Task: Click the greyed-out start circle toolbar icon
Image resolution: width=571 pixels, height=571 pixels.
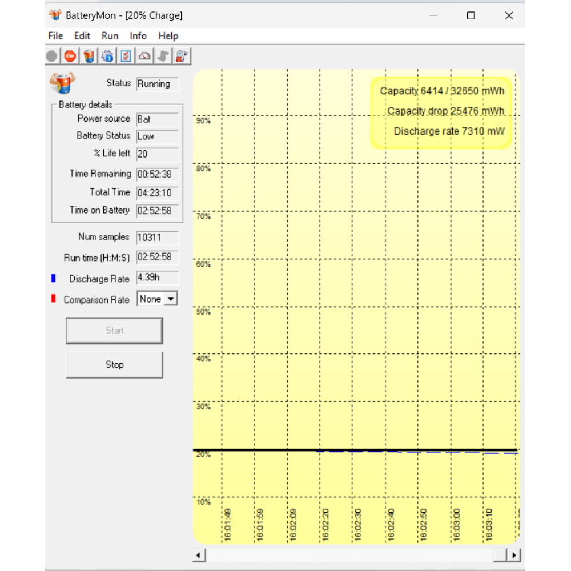Action: point(51,56)
